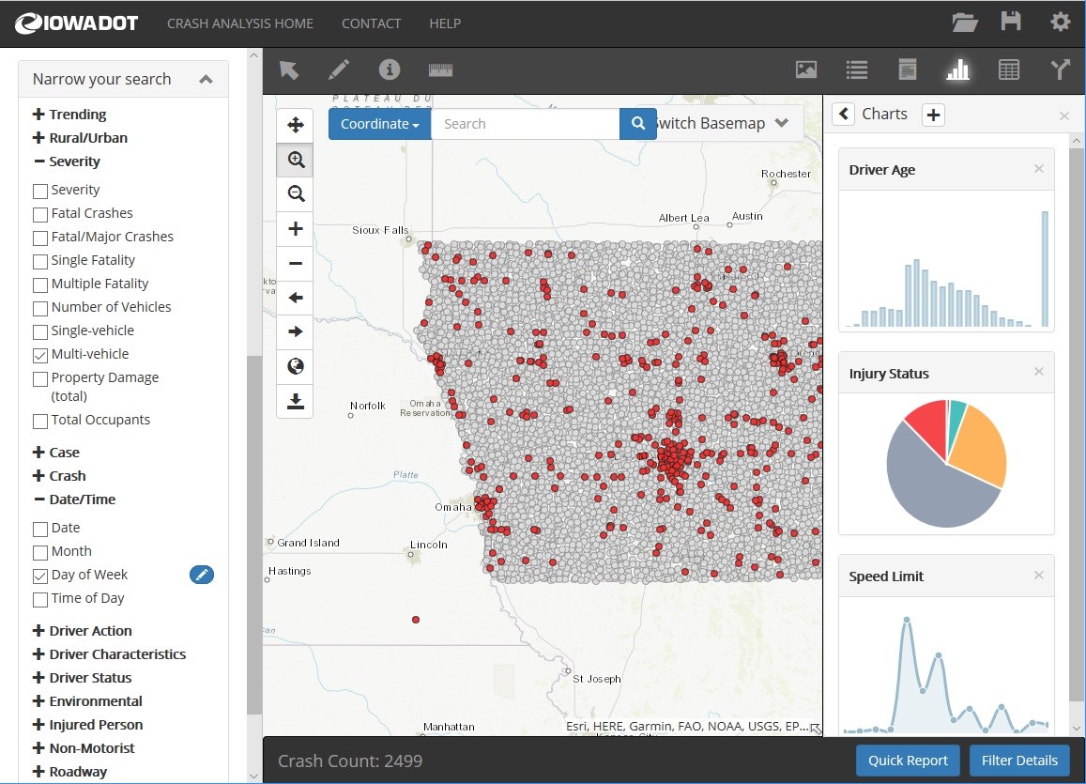Image resolution: width=1086 pixels, height=784 pixels.
Task: Uncheck the Multi-vehicle checkbox
Action: point(40,355)
